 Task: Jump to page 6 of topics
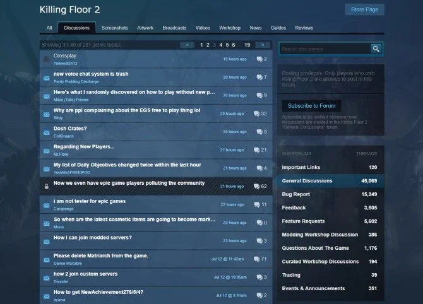click(234, 45)
